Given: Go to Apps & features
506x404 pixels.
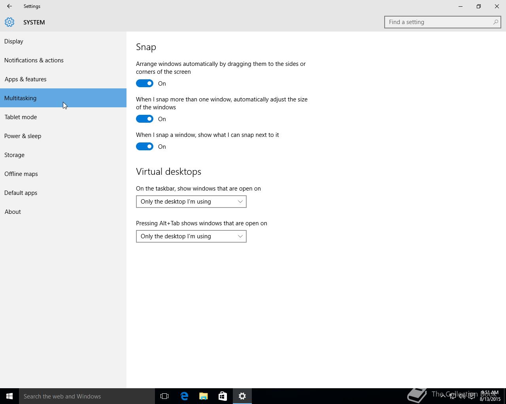Looking at the screenshot, I should [x=63, y=79].
